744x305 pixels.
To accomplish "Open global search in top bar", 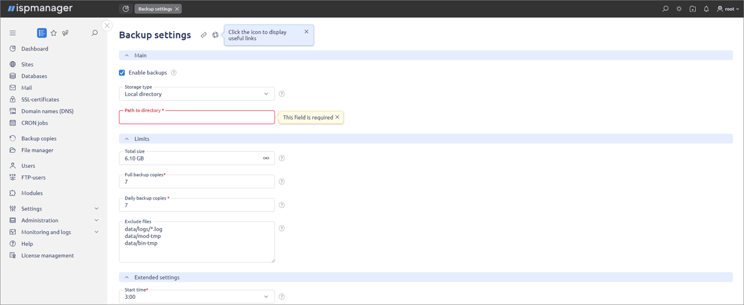I will (x=665, y=9).
